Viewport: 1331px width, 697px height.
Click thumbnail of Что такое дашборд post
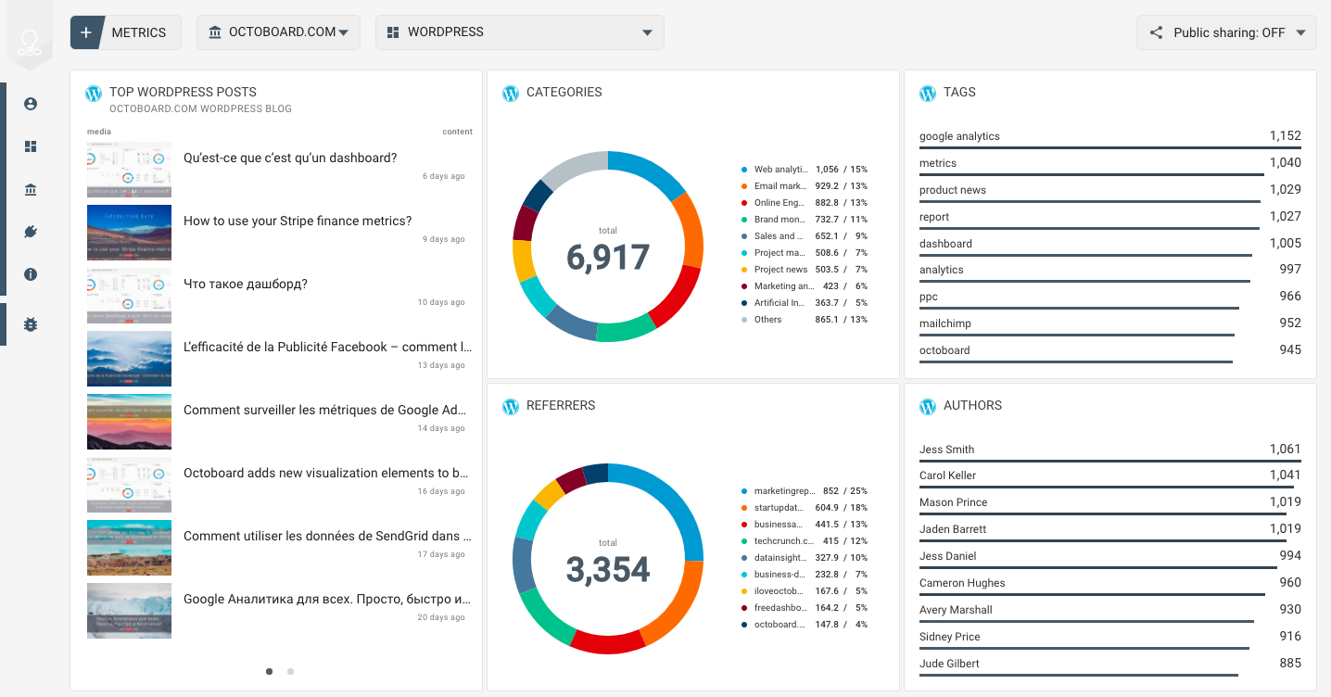[129, 296]
